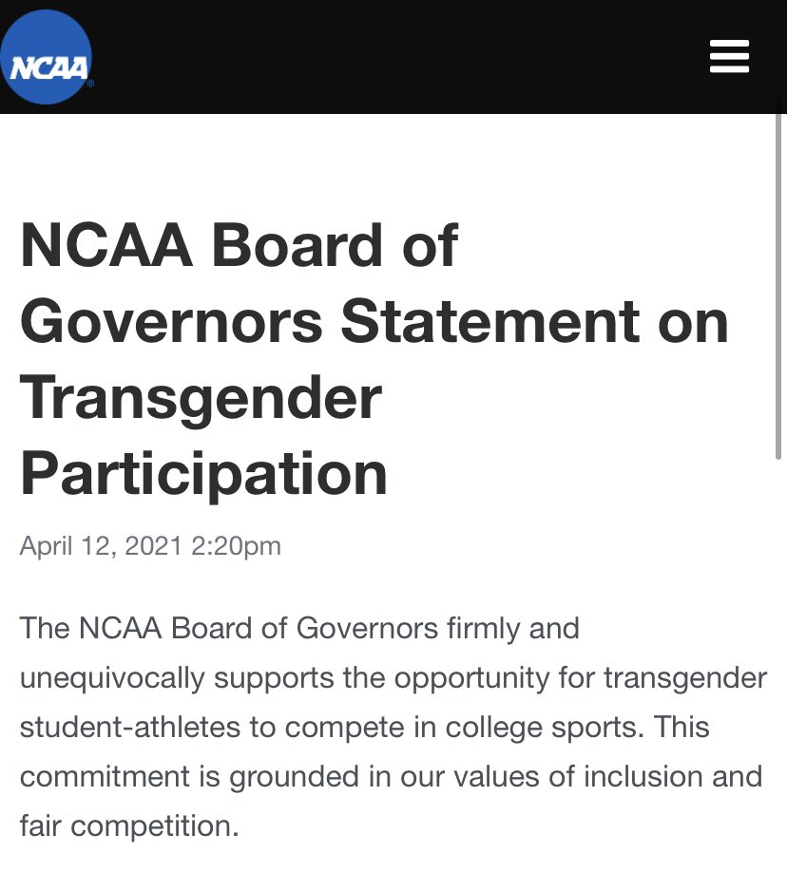787x872 pixels.
Task: Click the word "Transgender" in the headline
Action: click(x=201, y=397)
